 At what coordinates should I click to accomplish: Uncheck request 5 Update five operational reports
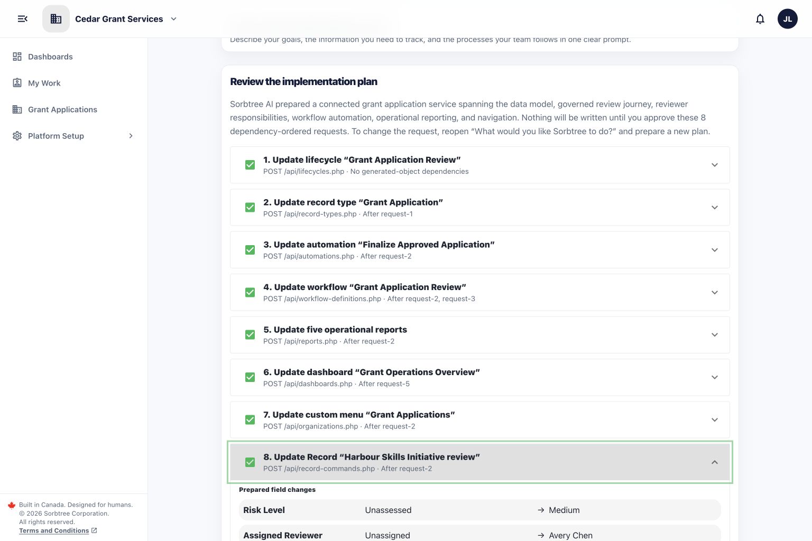[x=250, y=335]
